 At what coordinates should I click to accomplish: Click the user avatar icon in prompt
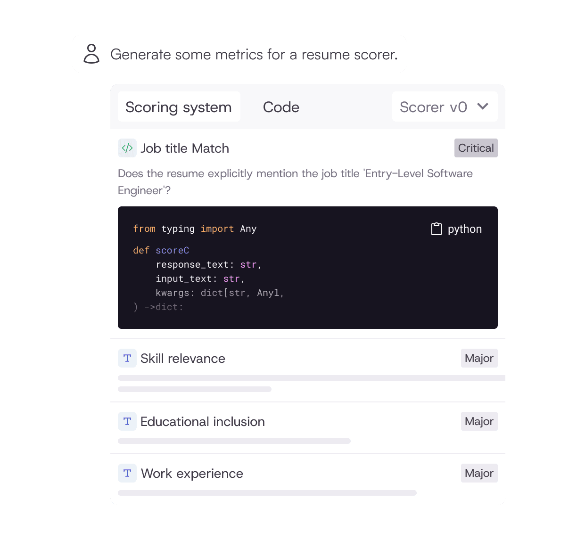(91, 54)
